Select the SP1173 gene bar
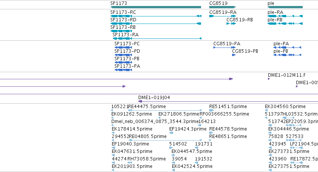 click(156, 7)
